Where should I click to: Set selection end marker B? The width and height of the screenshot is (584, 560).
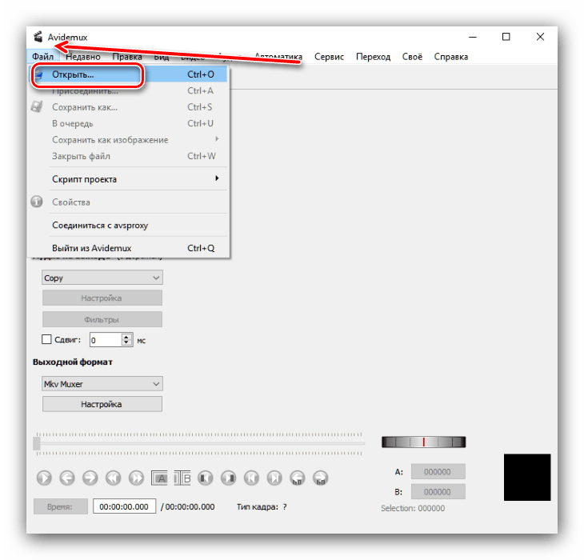point(182,478)
